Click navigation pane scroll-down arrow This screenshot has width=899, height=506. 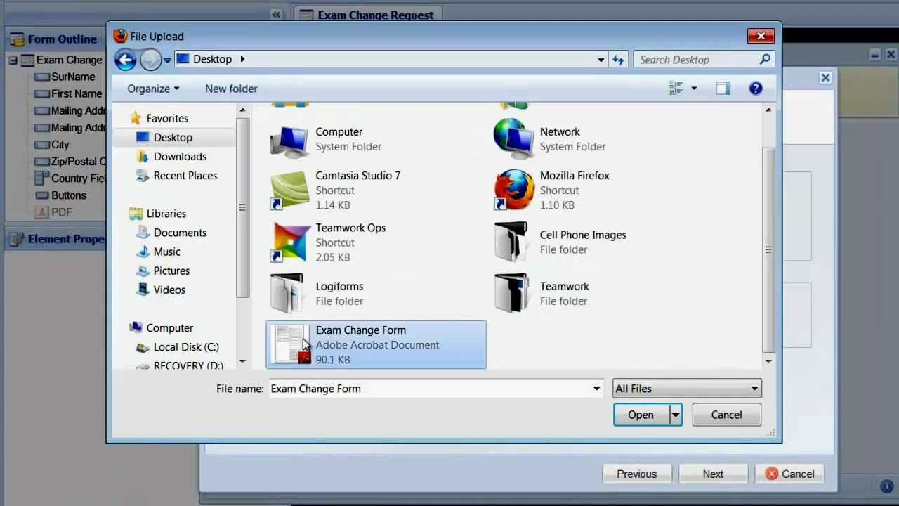click(x=242, y=361)
